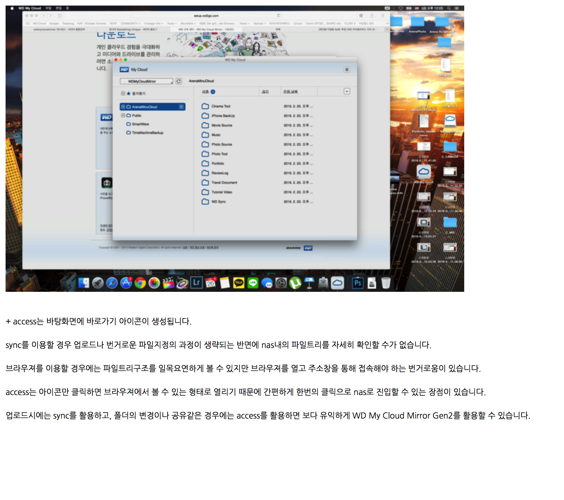
Task: Toggle name column sort direction arrow
Action: 213,92
